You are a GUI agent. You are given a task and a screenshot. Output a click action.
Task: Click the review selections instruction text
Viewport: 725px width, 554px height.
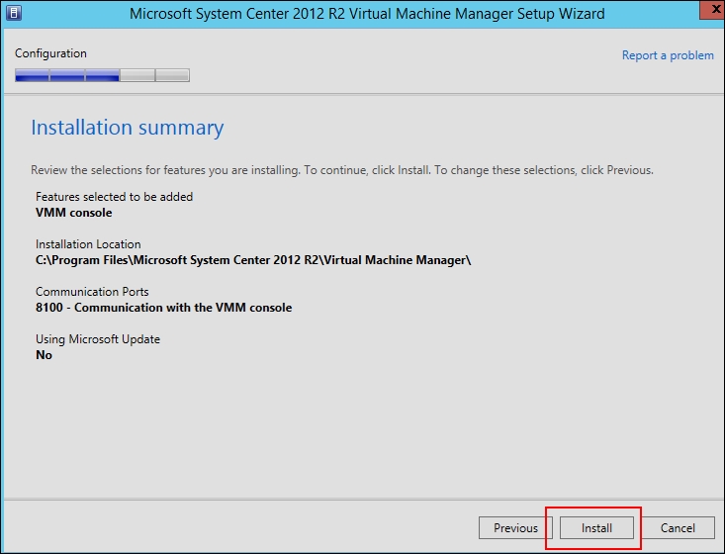click(342, 170)
